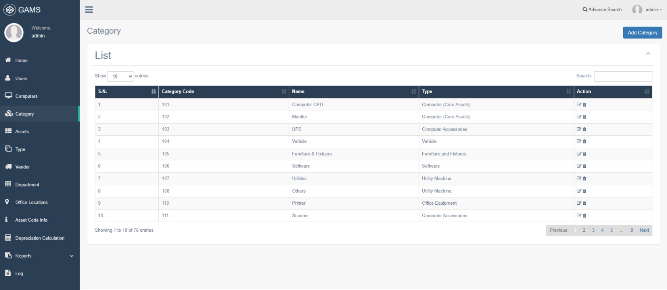Screen dimensions: 667x290
Task: Delete the Computer-CPU category
Action: (x=584, y=105)
